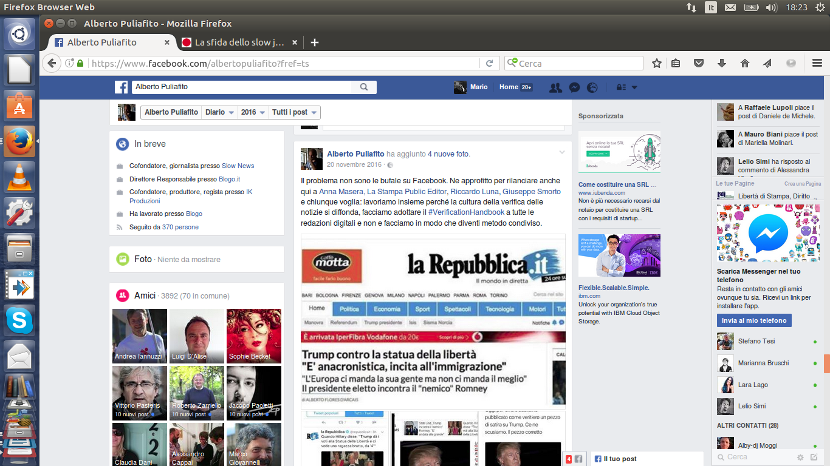This screenshot has width=830, height=466.
Task: Open Il tuo post chat tab
Action: point(647,459)
